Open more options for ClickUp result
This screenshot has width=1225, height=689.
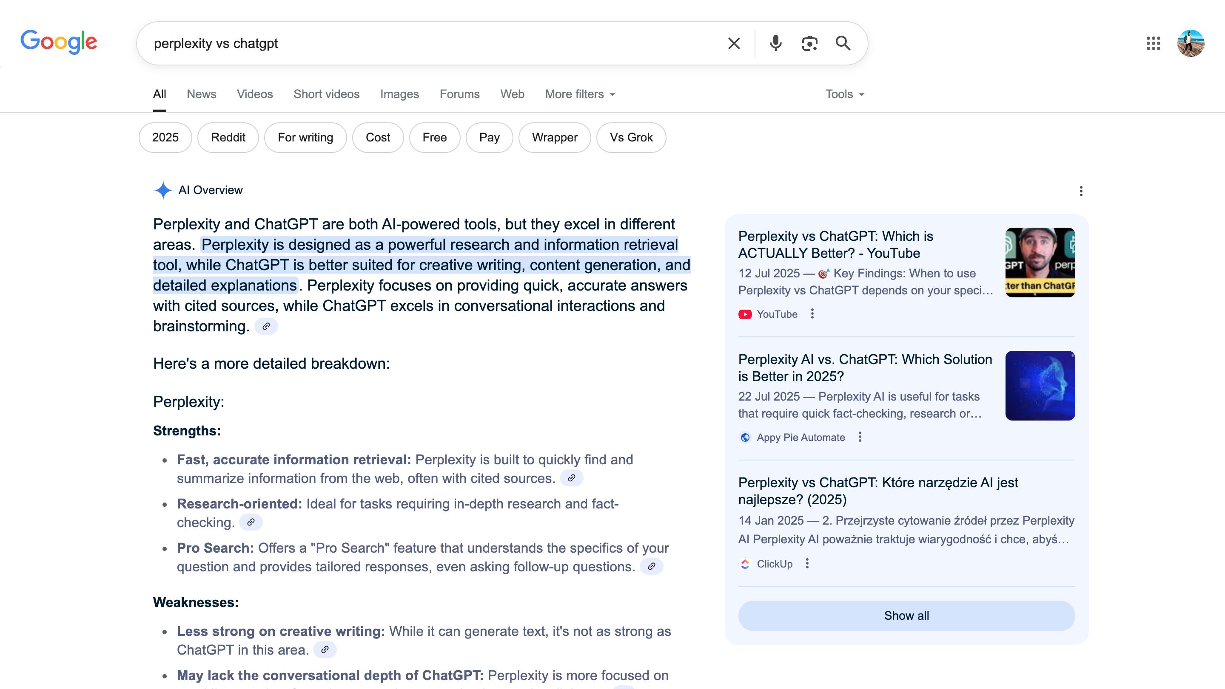(807, 563)
